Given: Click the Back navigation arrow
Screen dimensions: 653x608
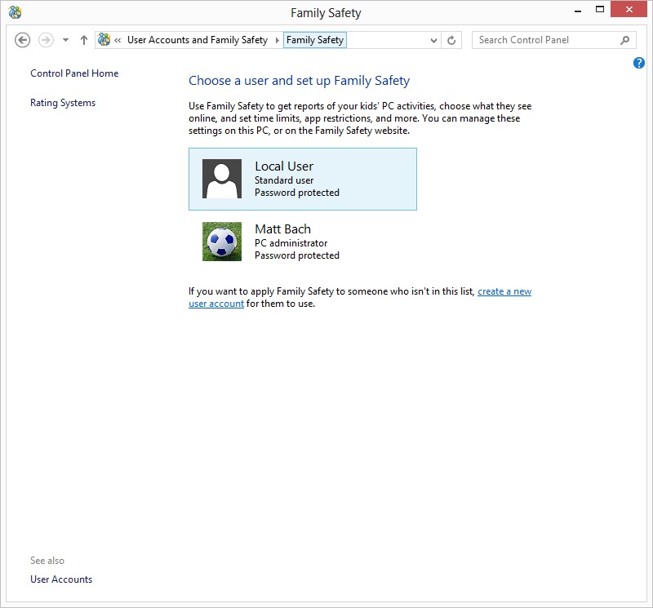Looking at the screenshot, I should (23, 40).
